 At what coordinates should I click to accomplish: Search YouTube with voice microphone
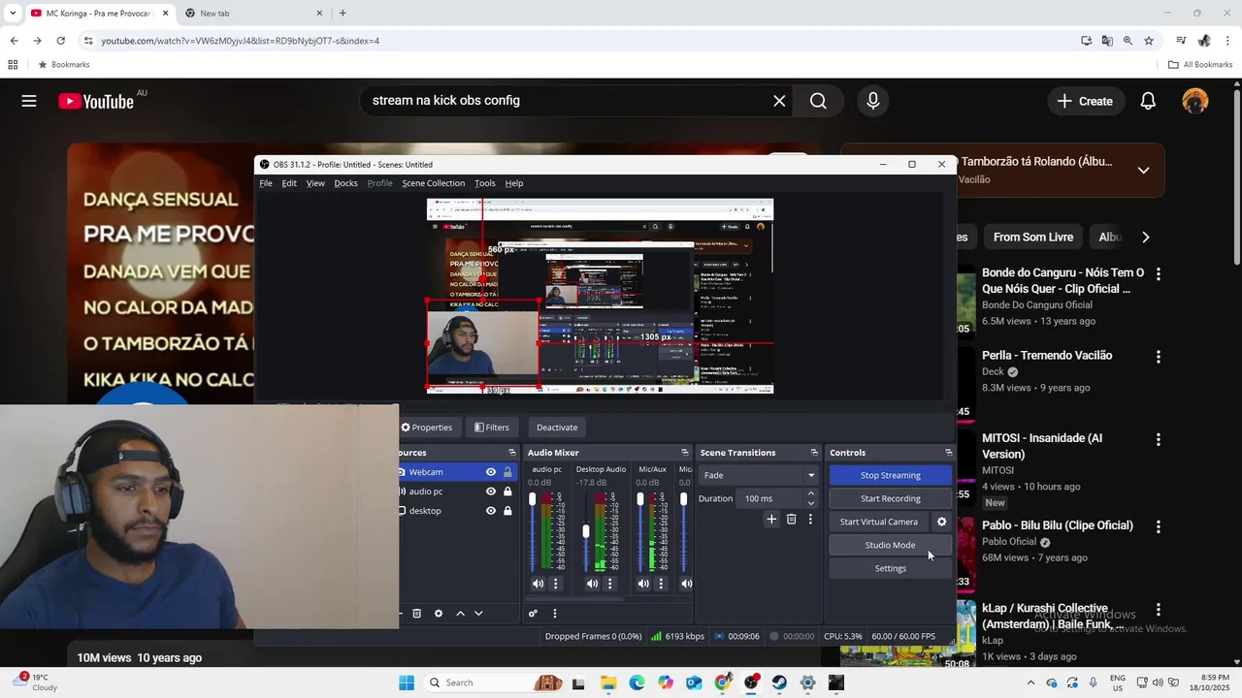click(x=872, y=101)
